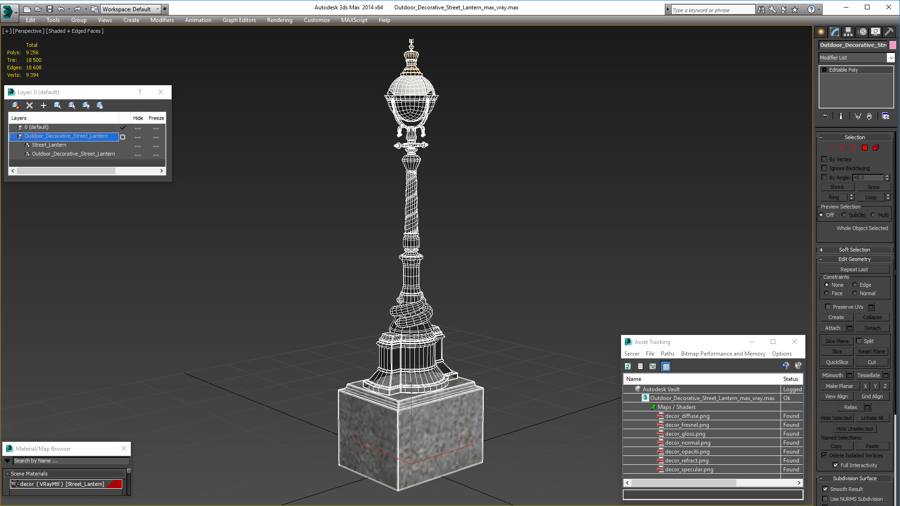Image resolution: width=900 pixels, height=506 pixels.
Task: Select Vertex sub-object level icon
Action: click(831, 148)
